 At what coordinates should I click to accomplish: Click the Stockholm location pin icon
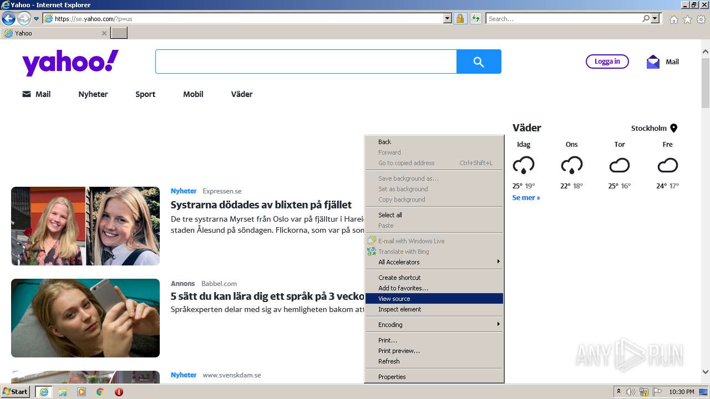(x=674, y=128)
